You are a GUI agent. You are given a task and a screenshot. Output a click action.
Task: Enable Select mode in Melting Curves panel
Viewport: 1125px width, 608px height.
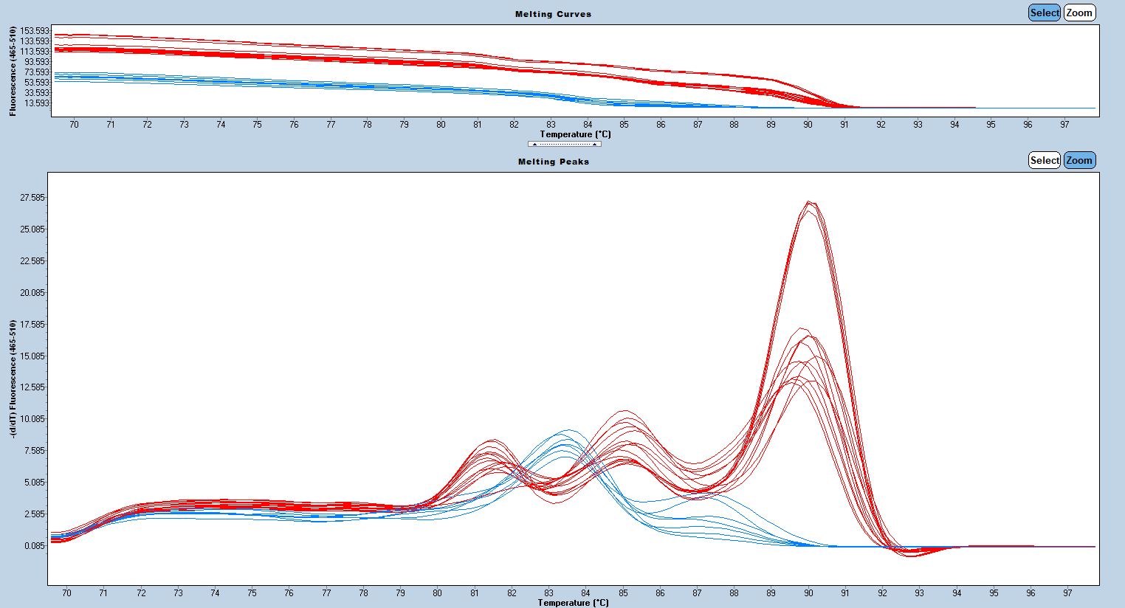1044,13
